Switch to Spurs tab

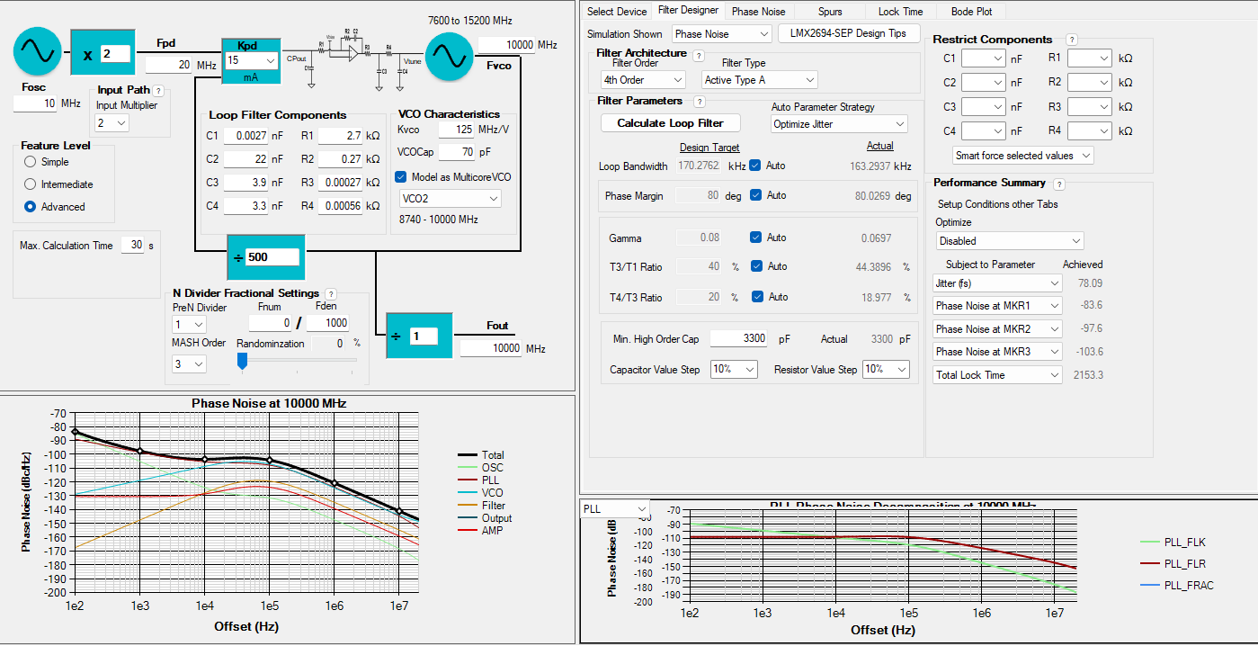pos(830,12)
